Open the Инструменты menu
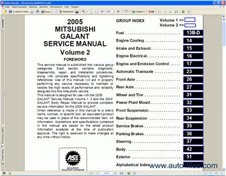This screenshot has width=226, height=176. pos(56,7)
